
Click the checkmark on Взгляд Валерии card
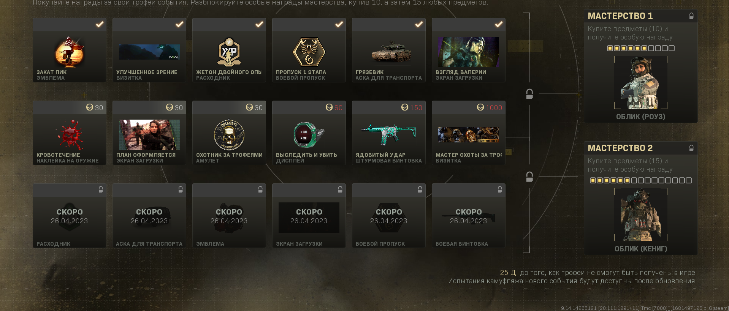pyautogui.click(x=499, y=24)
